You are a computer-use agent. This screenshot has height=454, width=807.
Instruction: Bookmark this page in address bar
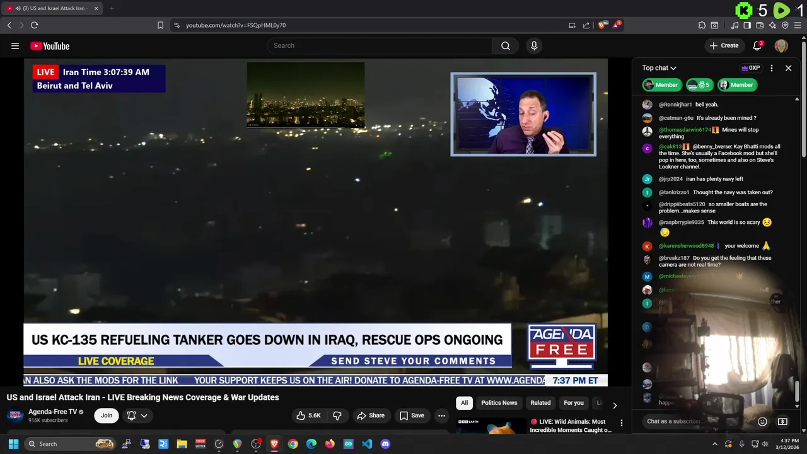(160, 25)
